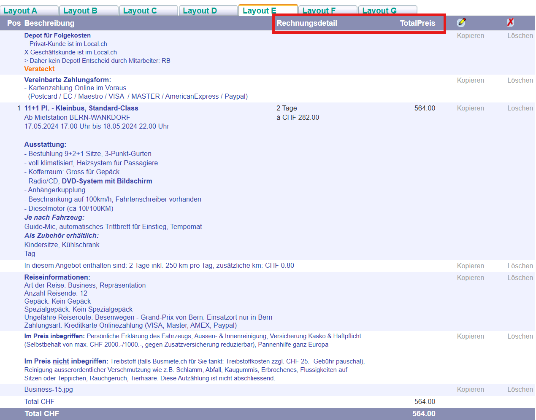Click Löschen for 'Im Preis inbegriffen' row
Image resolution: width=536 pixels, height=420 pixels.
(x=520, y=337)
